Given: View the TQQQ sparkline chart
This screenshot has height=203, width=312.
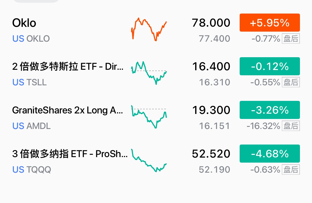Looking at the screenshot, I should pos(149,160).
